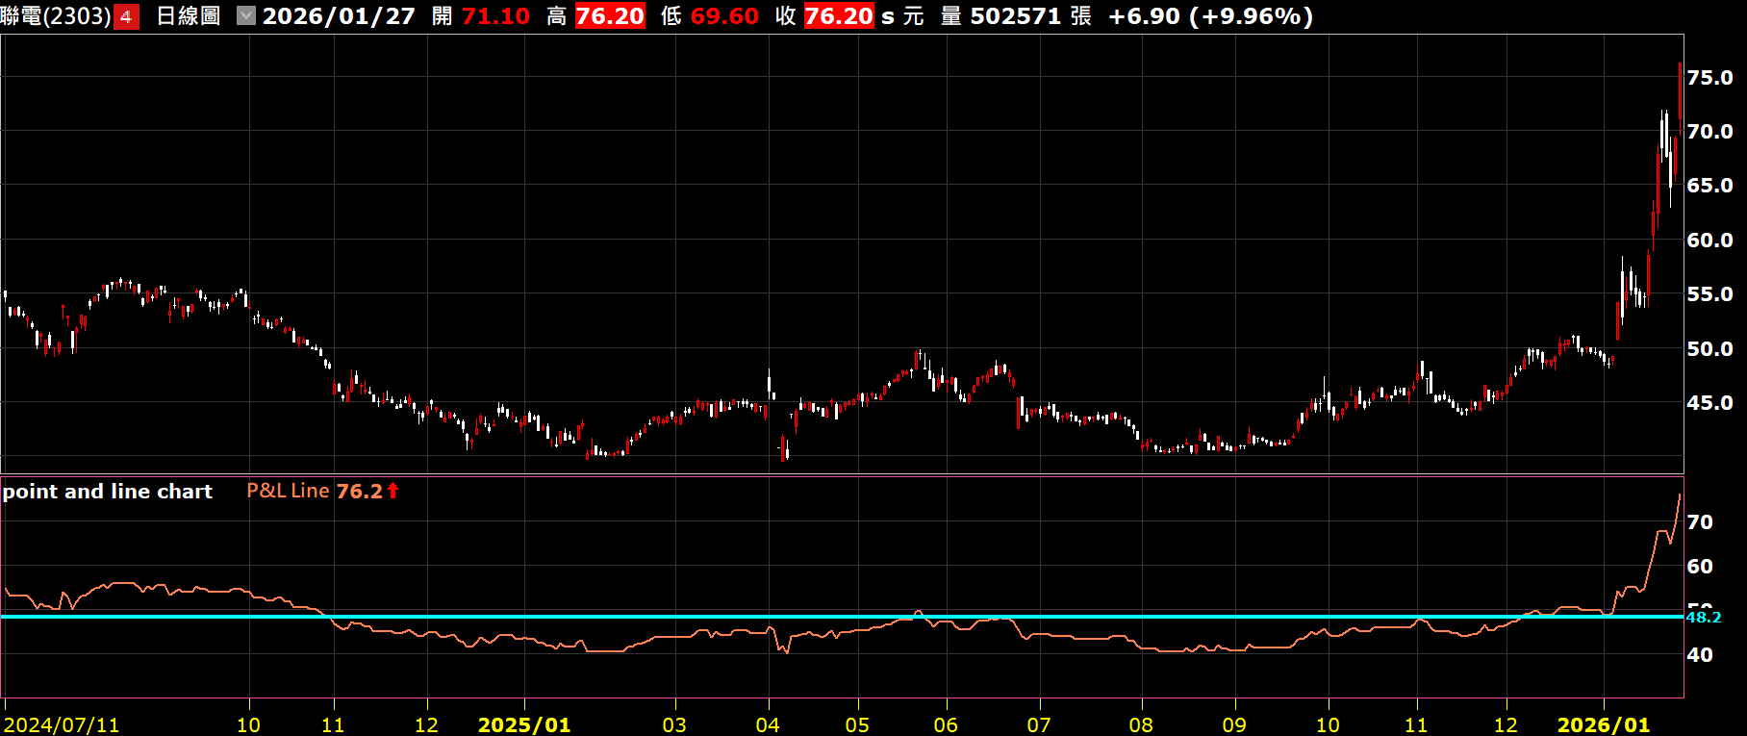Click the red '4' badge beside 聯電(2303)
Image resolution: width=1747 pixels, height=736 pixels.
[x=126, y=17]
